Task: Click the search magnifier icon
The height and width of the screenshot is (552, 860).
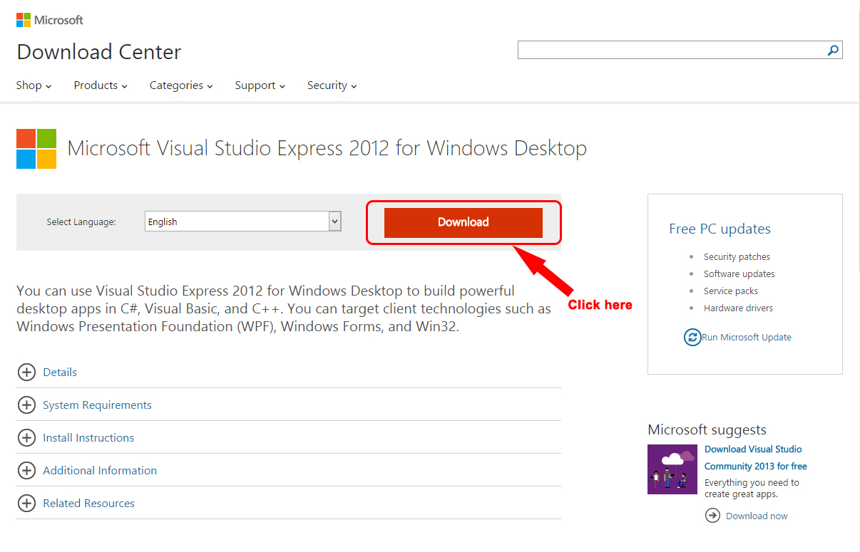Action: tap(832, 51)
